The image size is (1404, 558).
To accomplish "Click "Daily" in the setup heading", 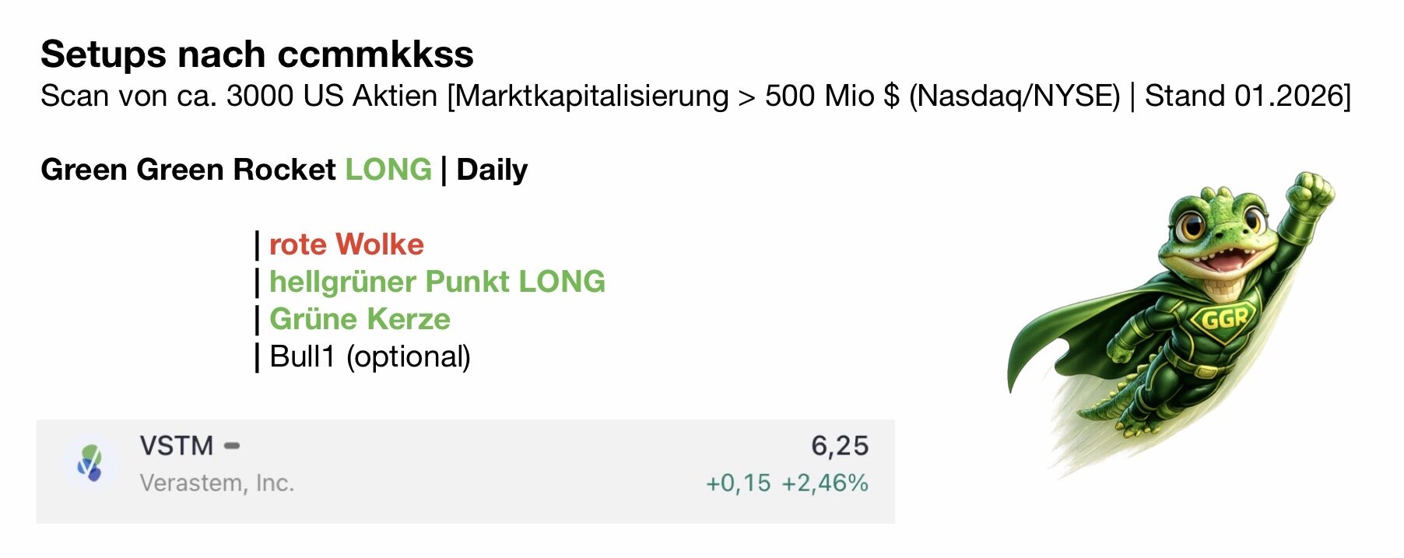I will point(492,170).
